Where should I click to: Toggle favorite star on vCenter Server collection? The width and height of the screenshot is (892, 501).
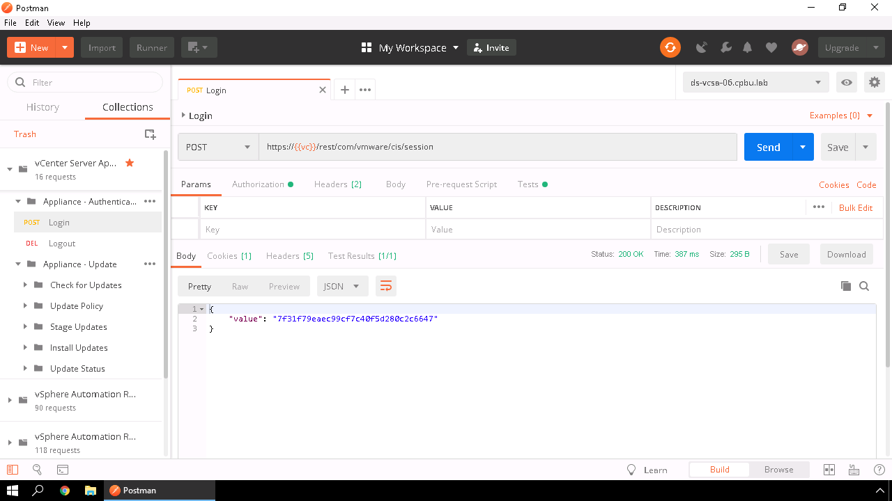tap(129, 163)
